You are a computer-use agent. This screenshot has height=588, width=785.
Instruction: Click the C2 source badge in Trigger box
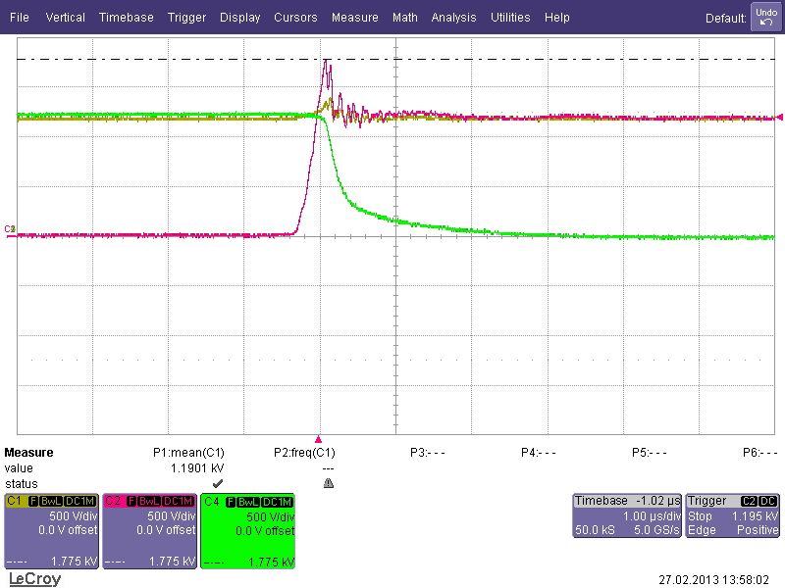[x=749, y=501]
